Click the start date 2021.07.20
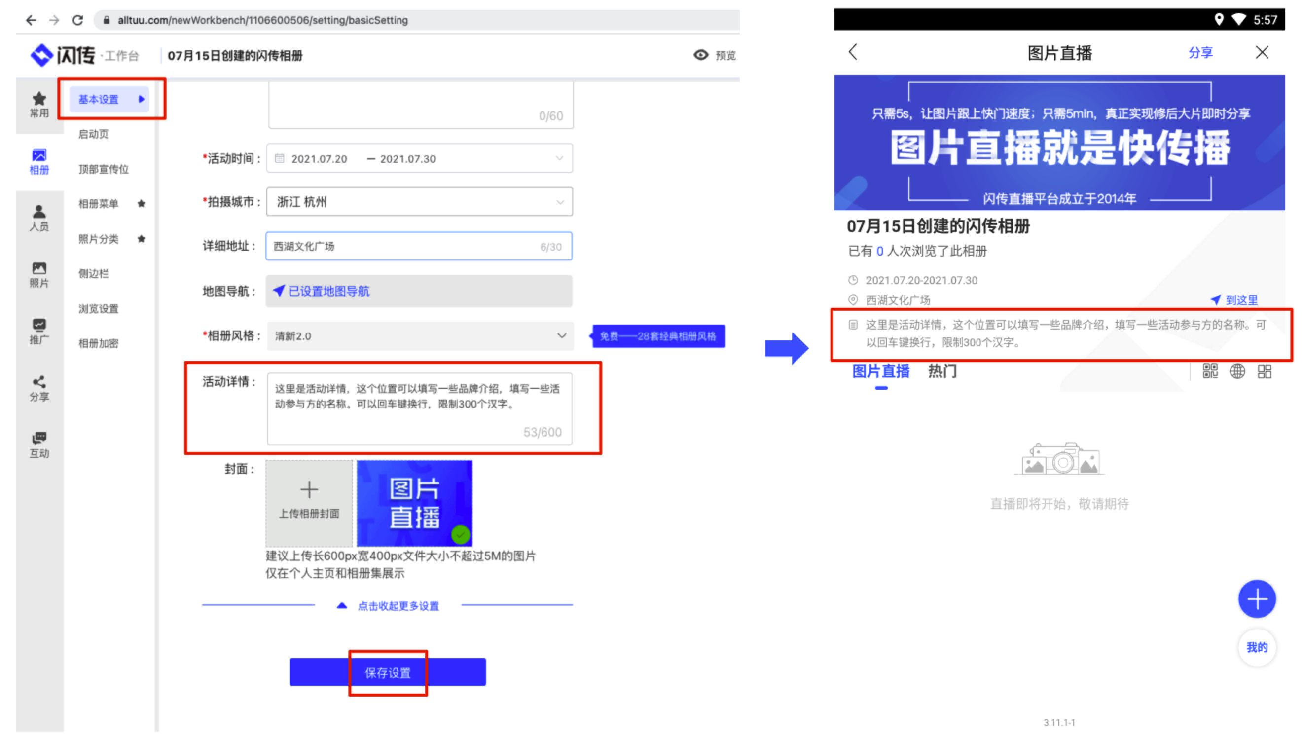The height and width of the screenshot is (741, 1303). coord(319,159)
